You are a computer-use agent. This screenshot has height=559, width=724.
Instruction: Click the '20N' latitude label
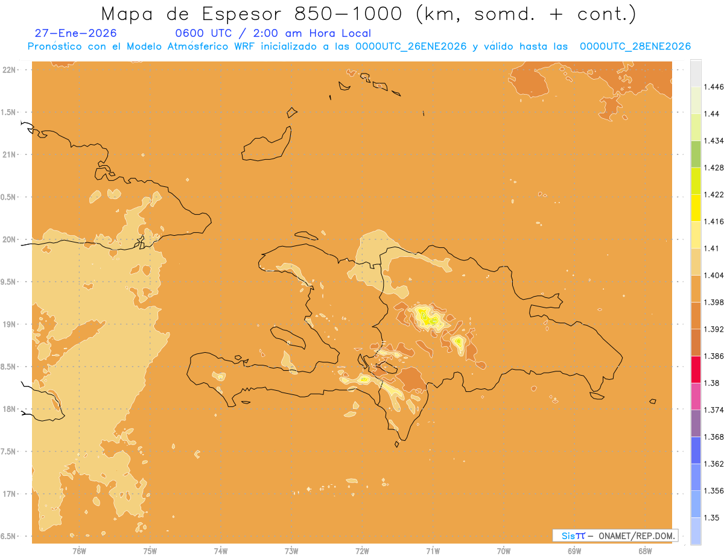tap(8, 239)
